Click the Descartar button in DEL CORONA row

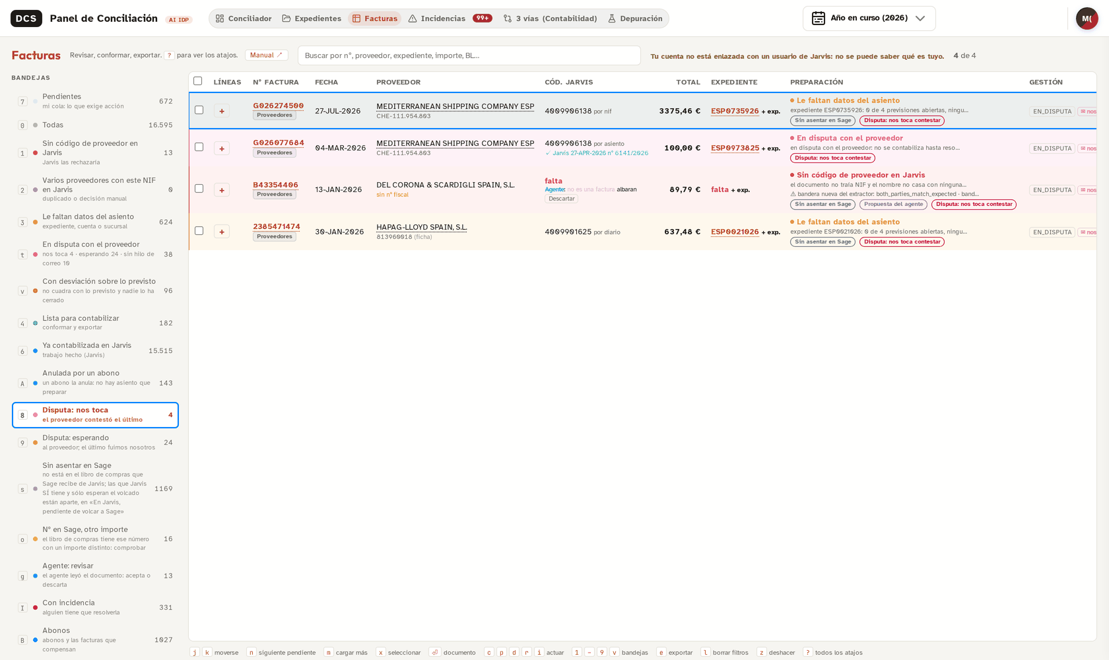[561, 199]
